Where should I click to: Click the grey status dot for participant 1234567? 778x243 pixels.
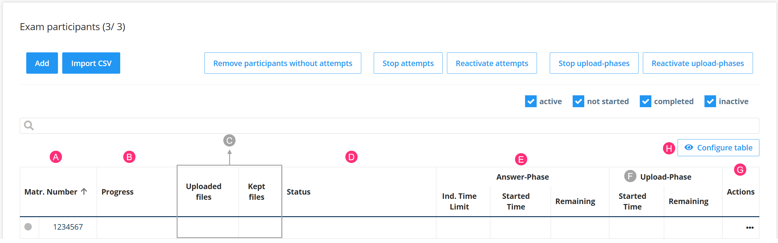click(x=28, y=227)
